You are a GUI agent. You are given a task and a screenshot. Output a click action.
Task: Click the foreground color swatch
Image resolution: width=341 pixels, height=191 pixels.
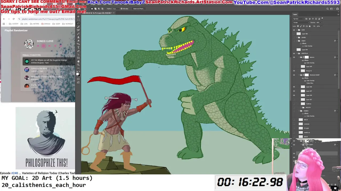(78, 74)
